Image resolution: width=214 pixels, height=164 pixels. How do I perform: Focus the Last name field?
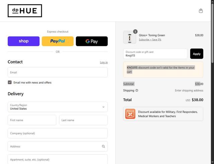coord(83,120)
